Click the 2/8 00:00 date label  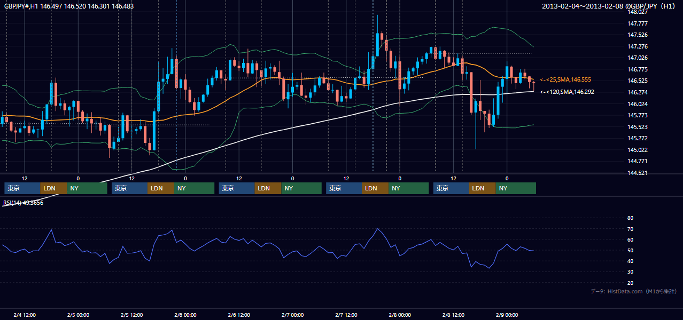(x=400, y=315)
